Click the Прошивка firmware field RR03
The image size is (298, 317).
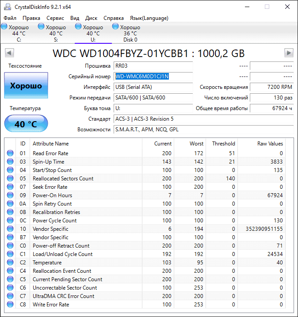[153, 66]
